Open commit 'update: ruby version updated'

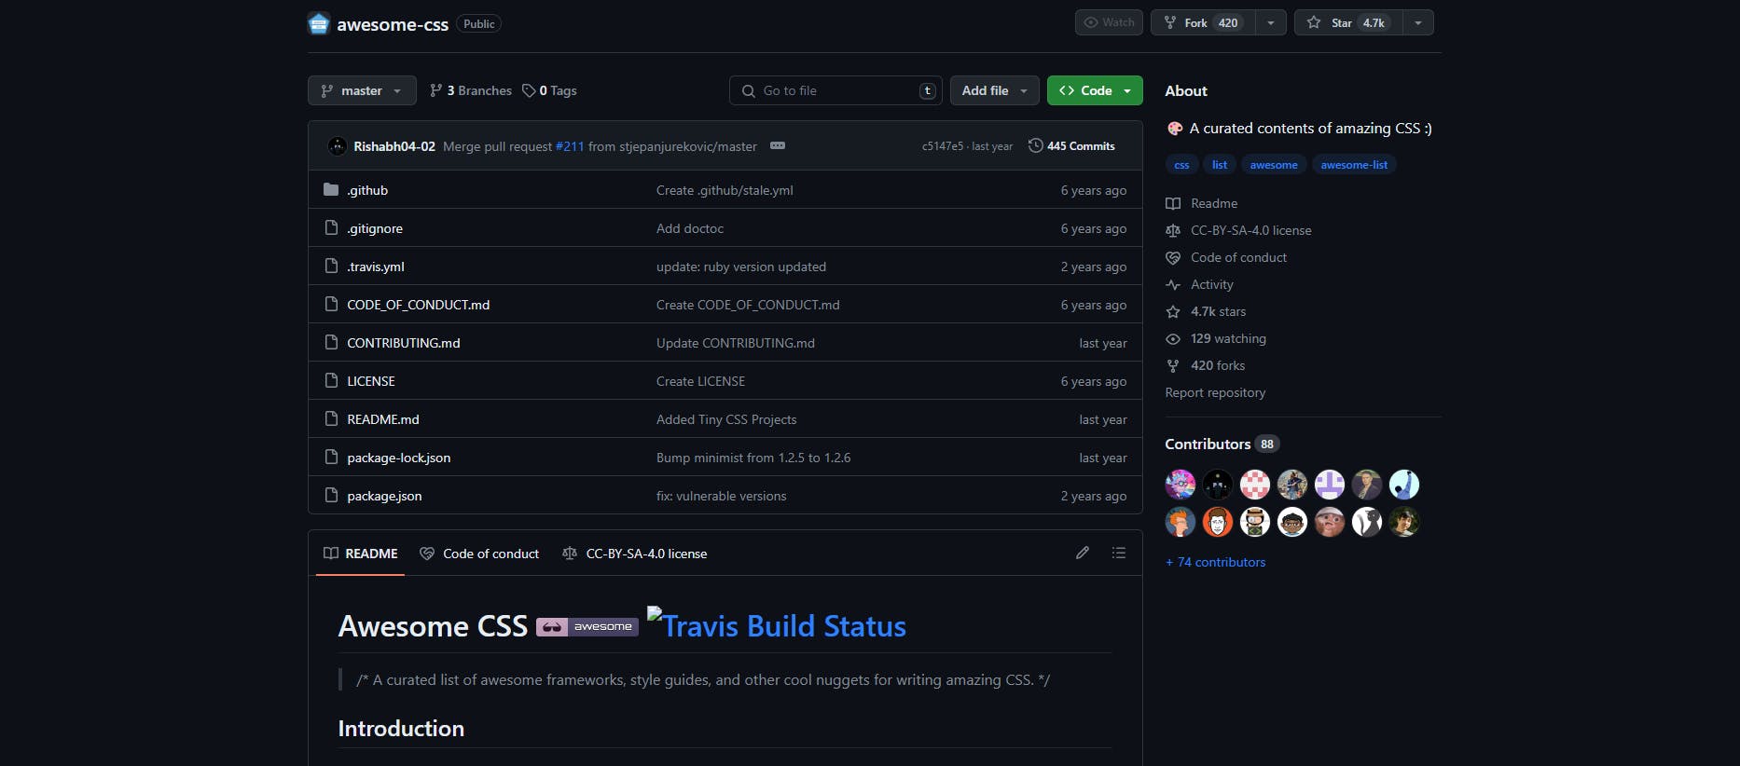click(x=741, y=267)
